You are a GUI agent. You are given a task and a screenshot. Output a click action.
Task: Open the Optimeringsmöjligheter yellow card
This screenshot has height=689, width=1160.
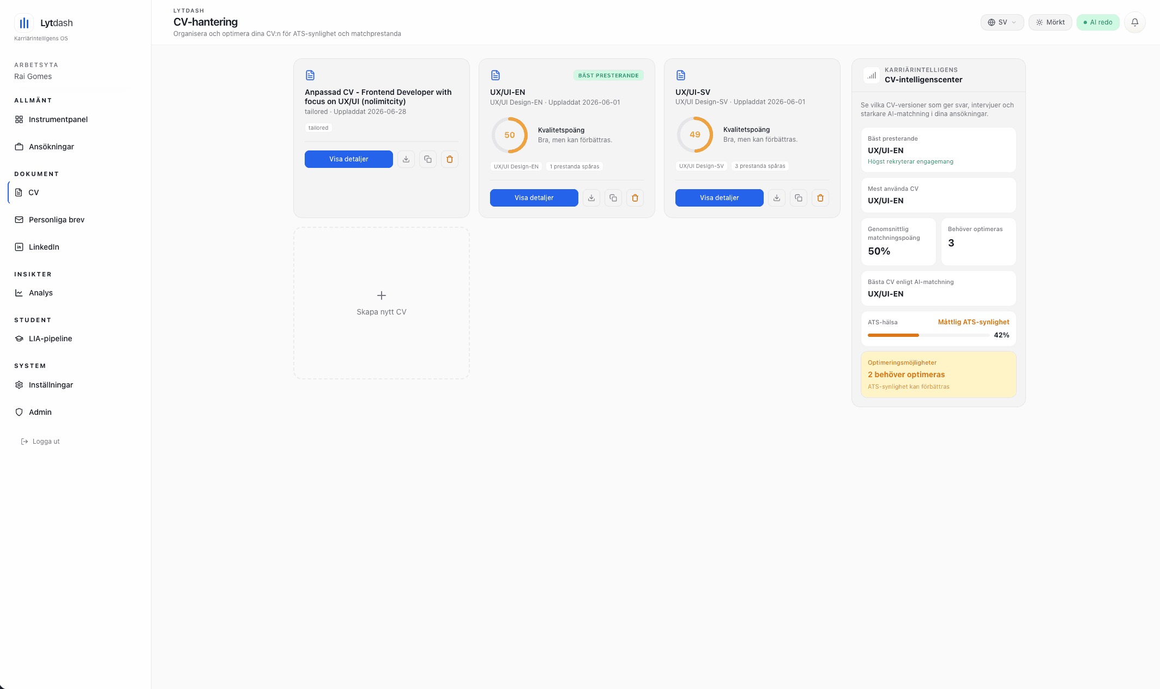(939, 374)
